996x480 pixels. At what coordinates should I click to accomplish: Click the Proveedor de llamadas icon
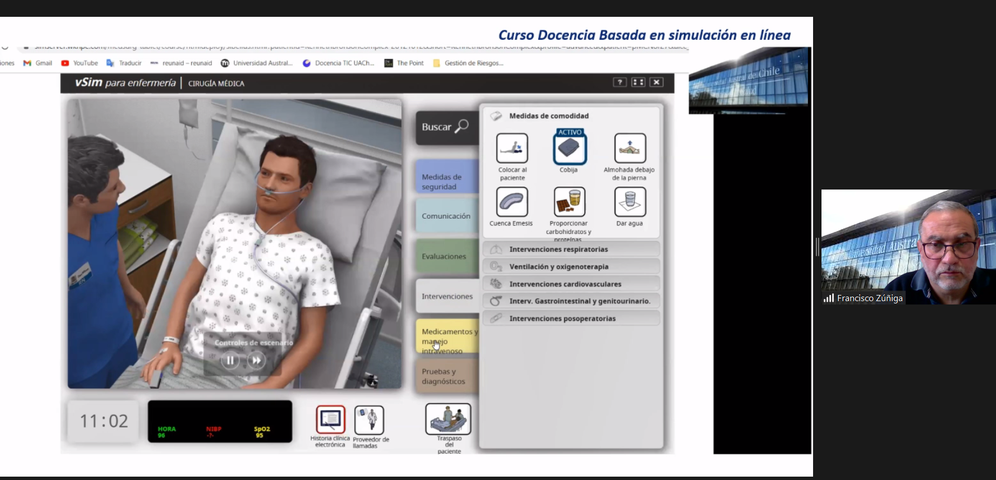[x=369, y=420]
